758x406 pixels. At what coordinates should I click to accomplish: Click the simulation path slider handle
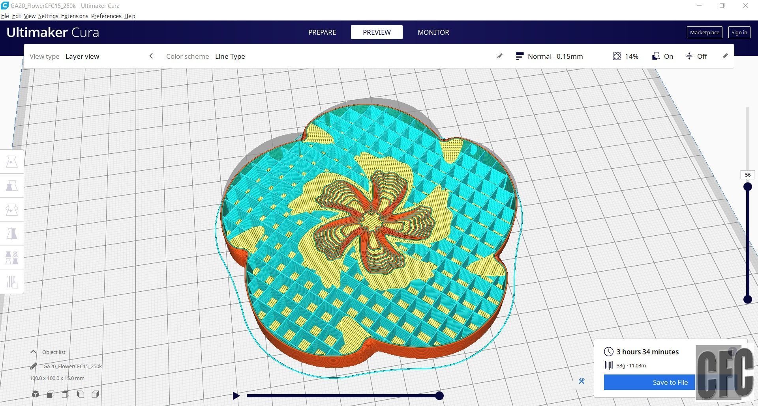pyautogui.click(x=439, y=396)
